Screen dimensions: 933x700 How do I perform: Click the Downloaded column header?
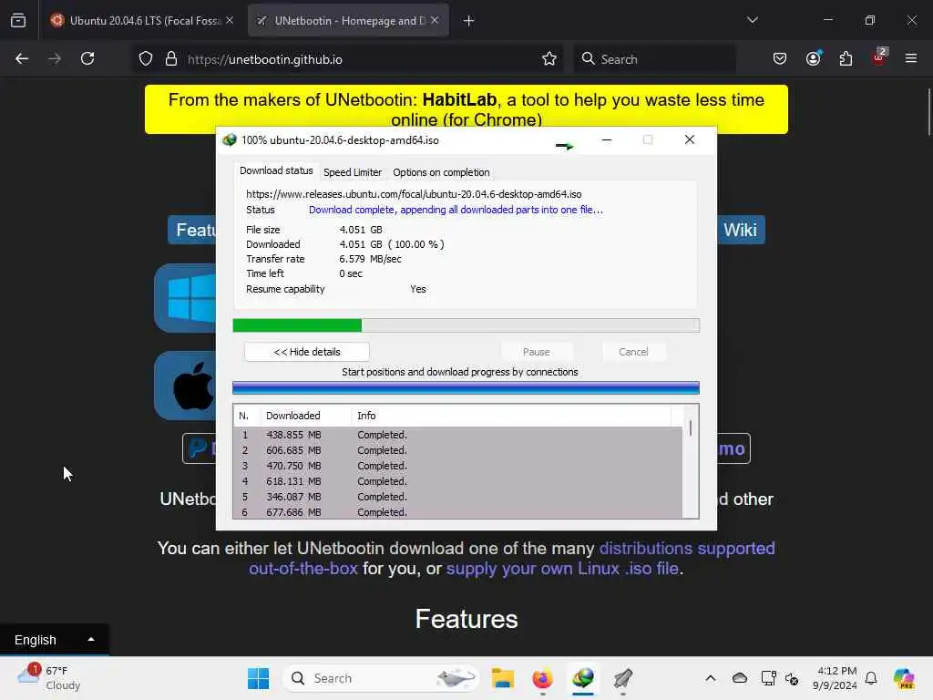306,416
